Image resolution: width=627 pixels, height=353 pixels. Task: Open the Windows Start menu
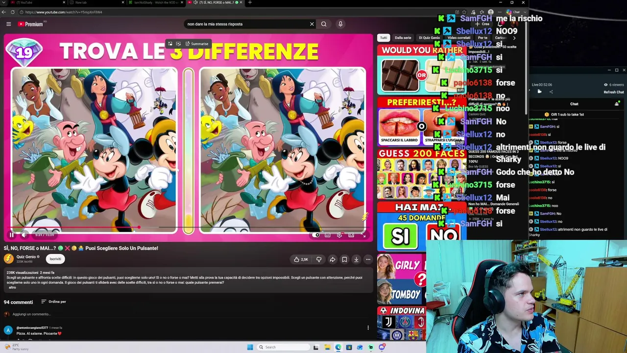(250, 347)
